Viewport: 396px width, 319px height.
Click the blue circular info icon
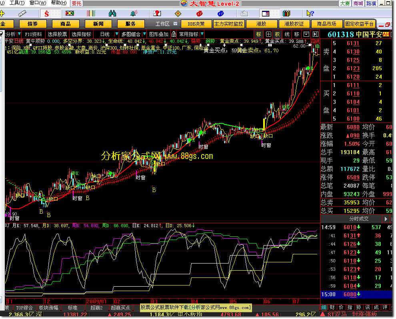coord(220,13)
